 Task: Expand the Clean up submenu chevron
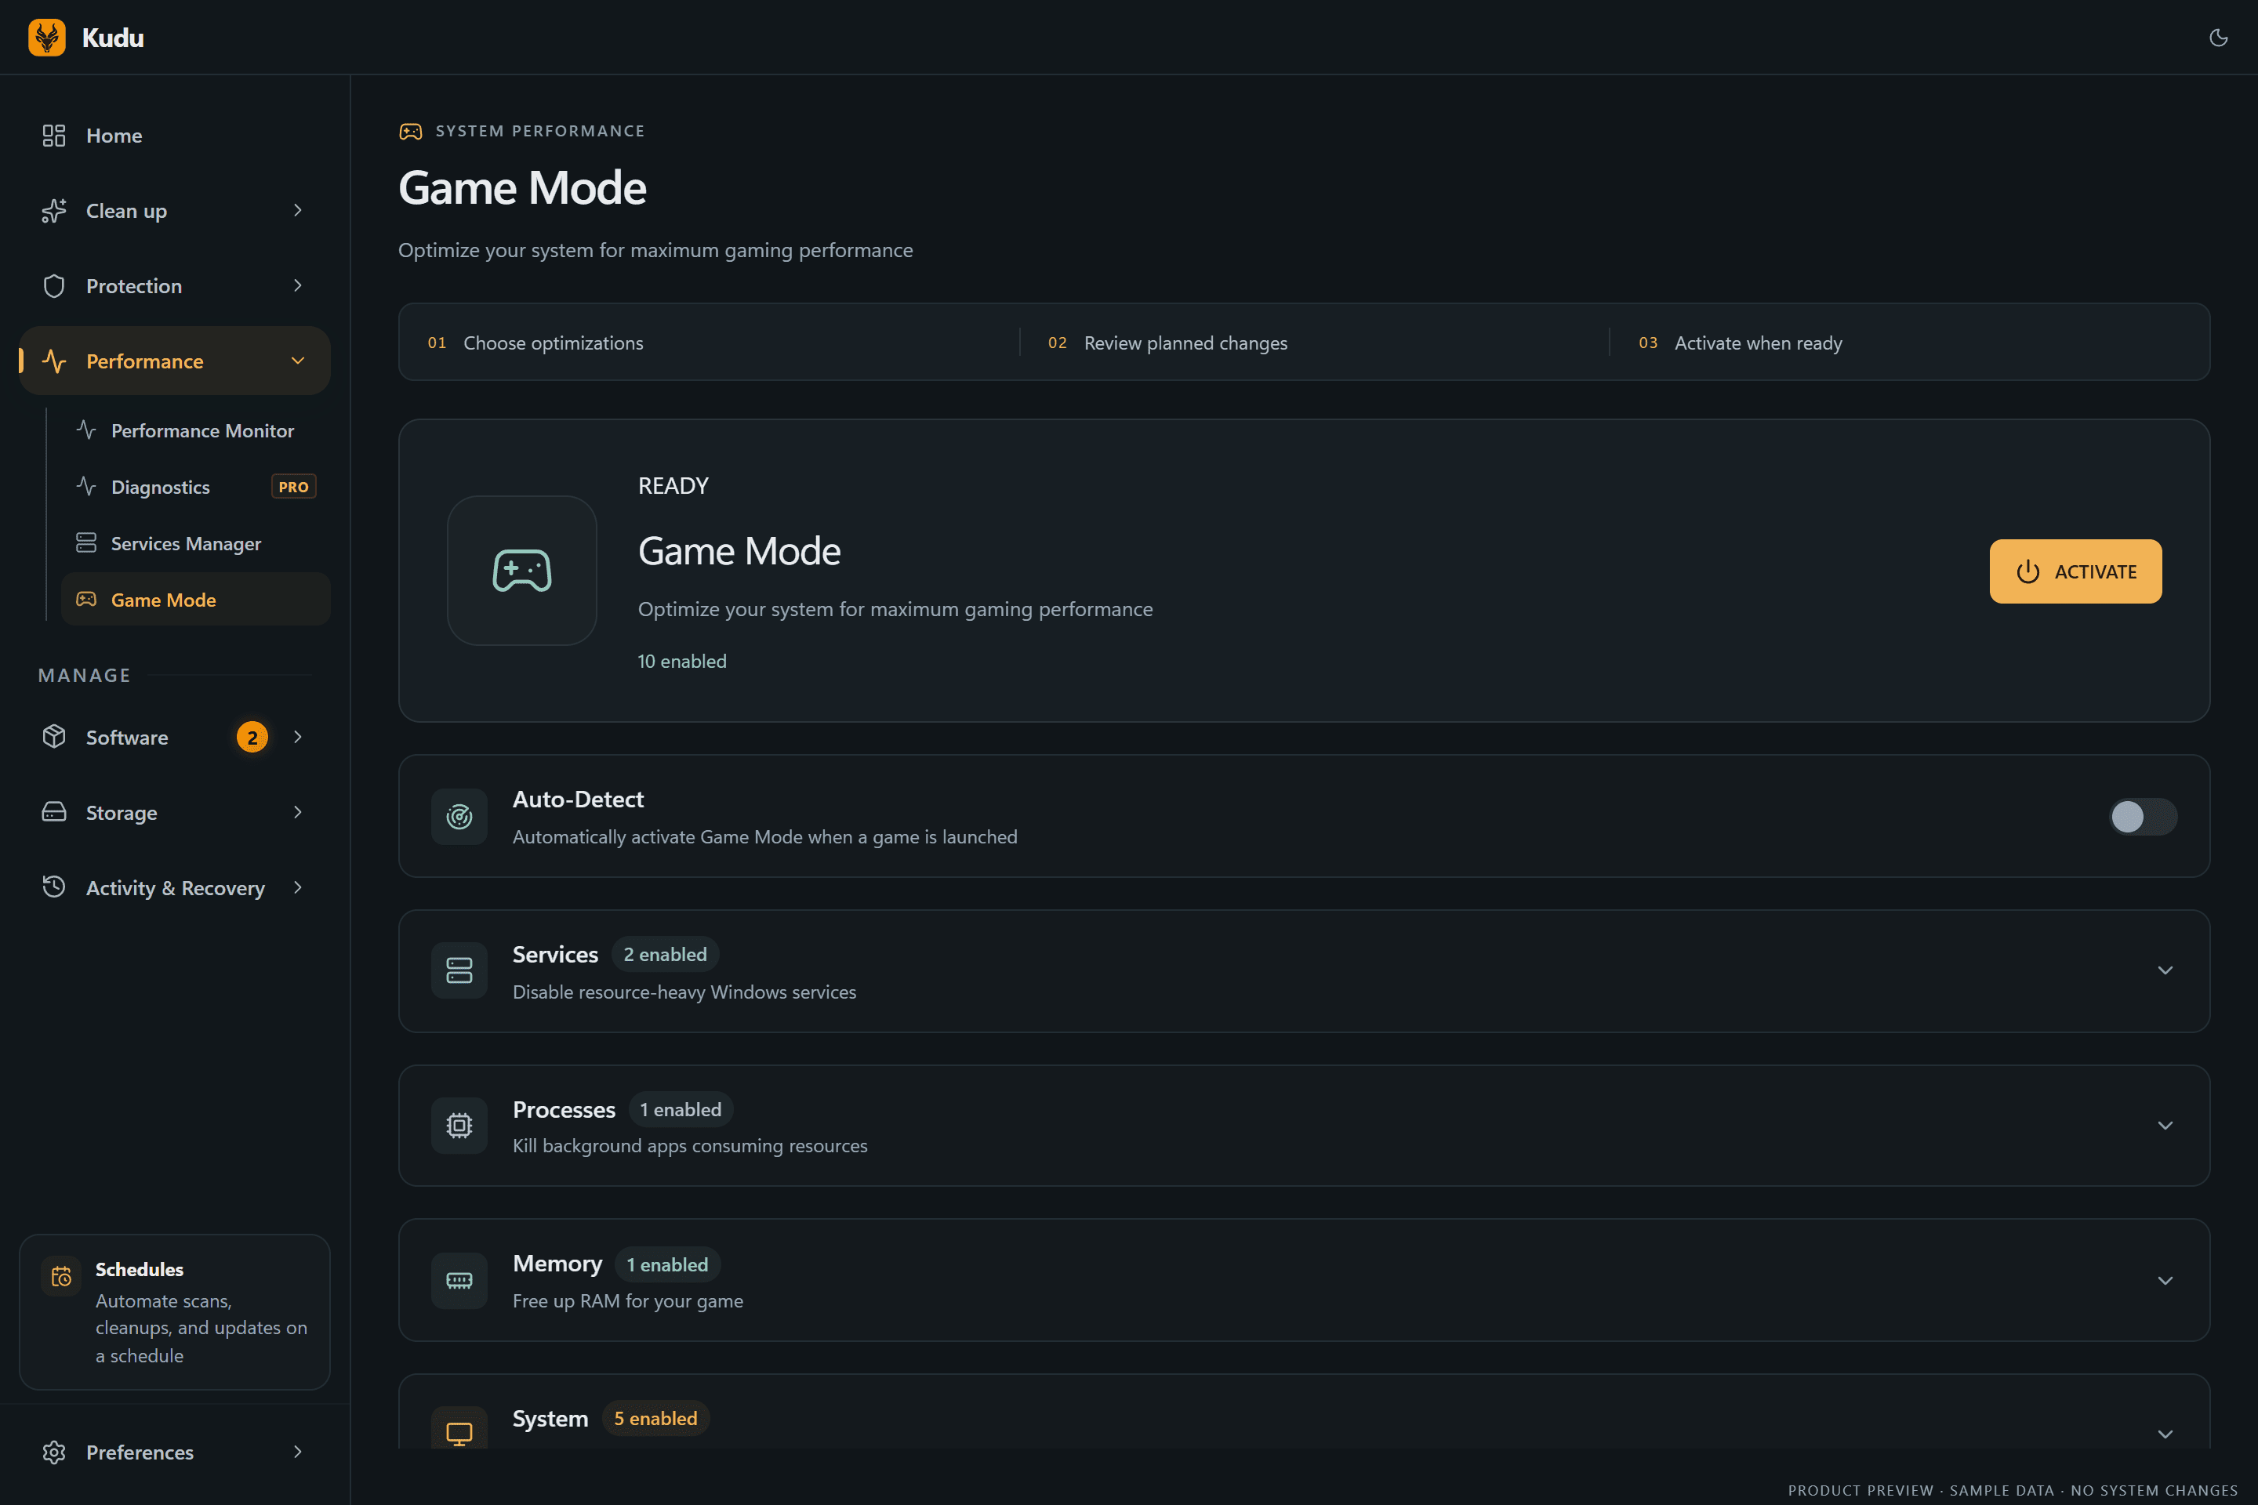pyautogui.click(x=298, y=210)
